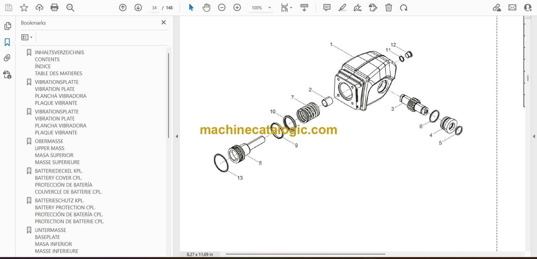Click the zoom out minus button
Viewport: 537px width, 259px height.
coord(222,8)
